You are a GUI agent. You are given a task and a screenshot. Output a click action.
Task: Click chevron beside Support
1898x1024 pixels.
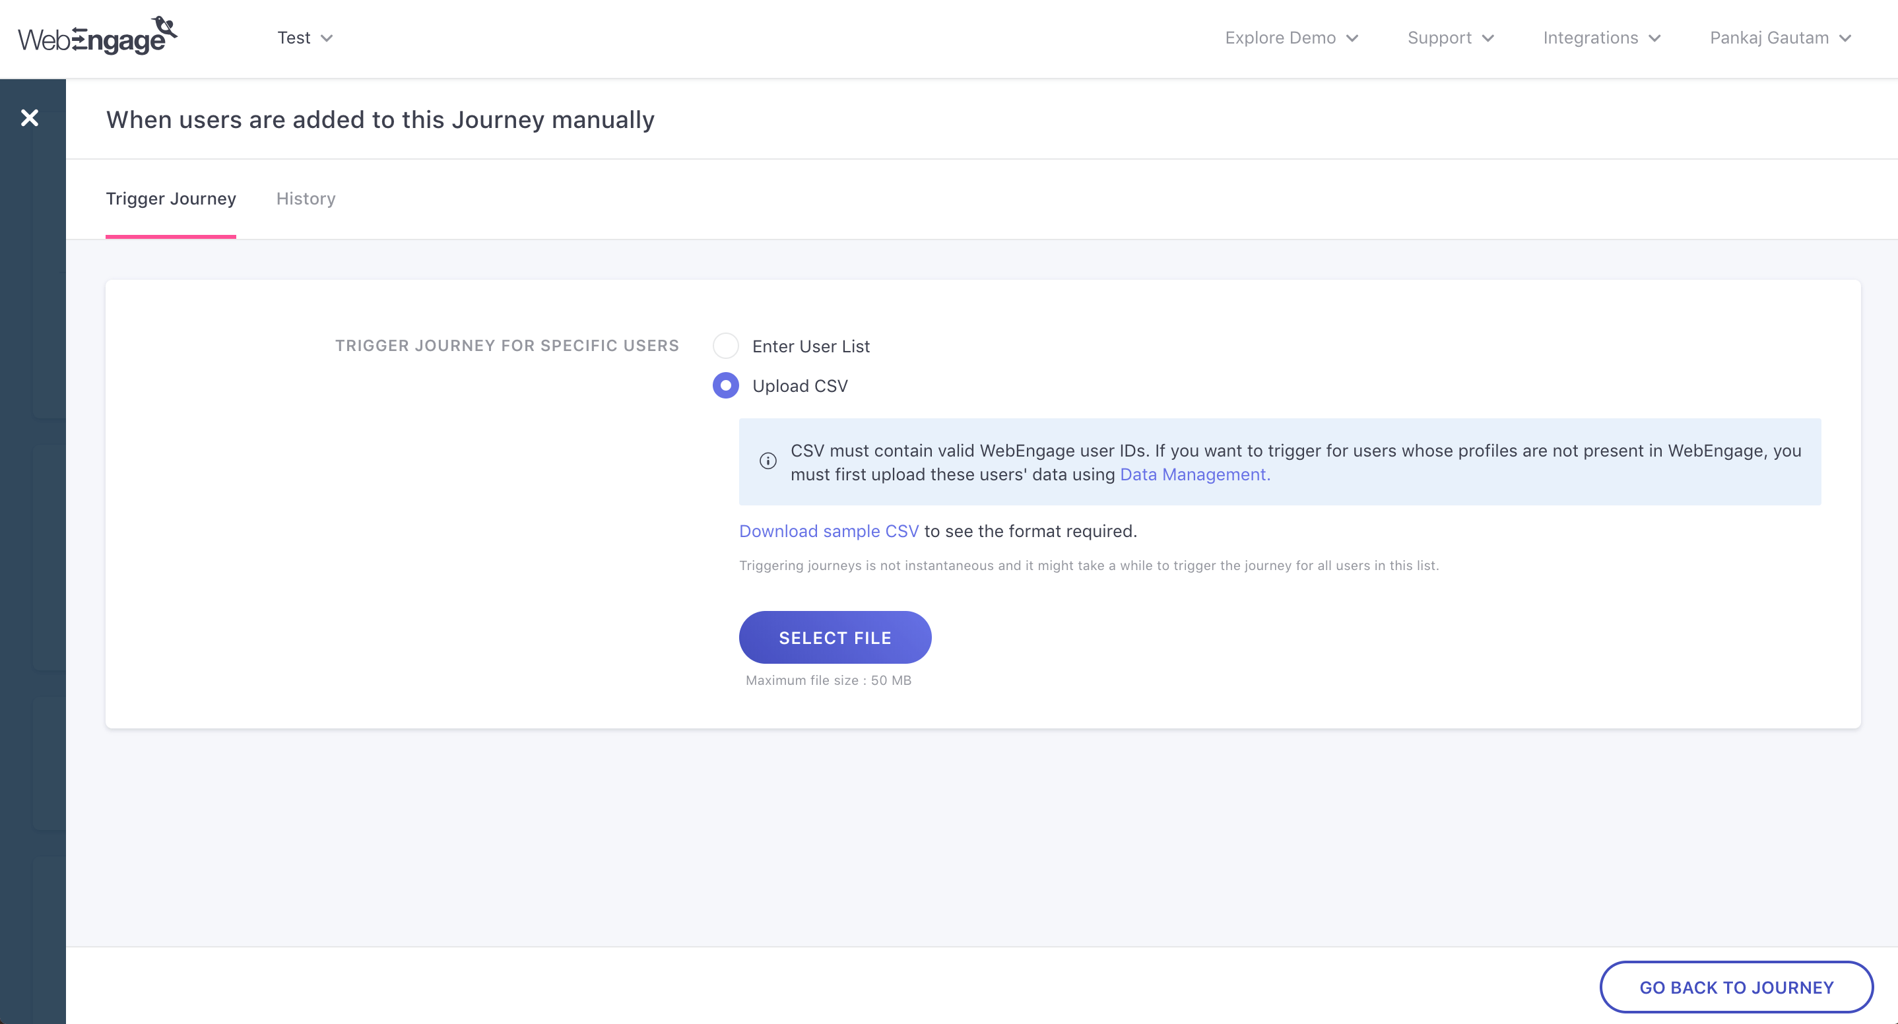tap(1488, 38)
